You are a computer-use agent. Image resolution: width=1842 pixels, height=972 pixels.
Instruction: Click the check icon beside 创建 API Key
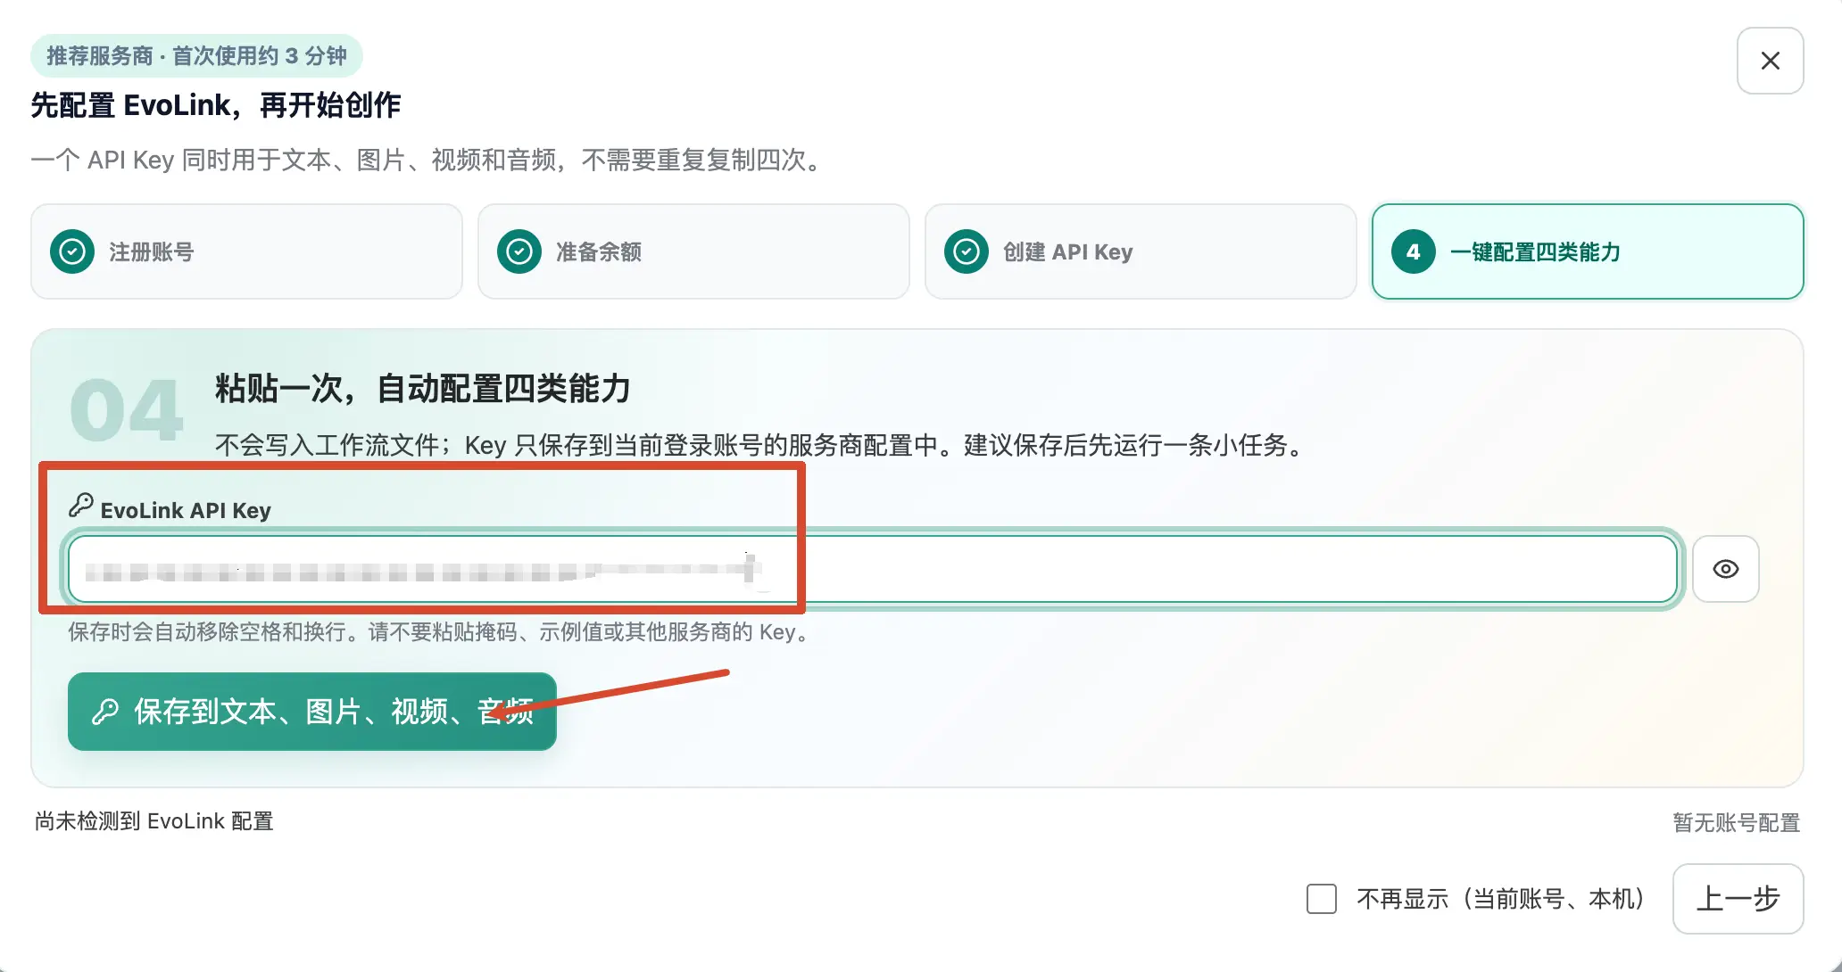(967, 251)
